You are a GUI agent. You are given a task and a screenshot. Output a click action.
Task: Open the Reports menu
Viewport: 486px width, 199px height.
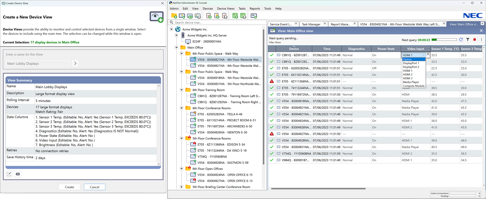pyautogui.click(x=255, y=9)
